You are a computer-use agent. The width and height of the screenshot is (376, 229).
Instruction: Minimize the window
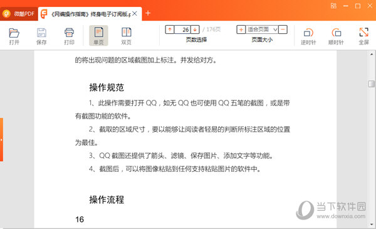345,6
